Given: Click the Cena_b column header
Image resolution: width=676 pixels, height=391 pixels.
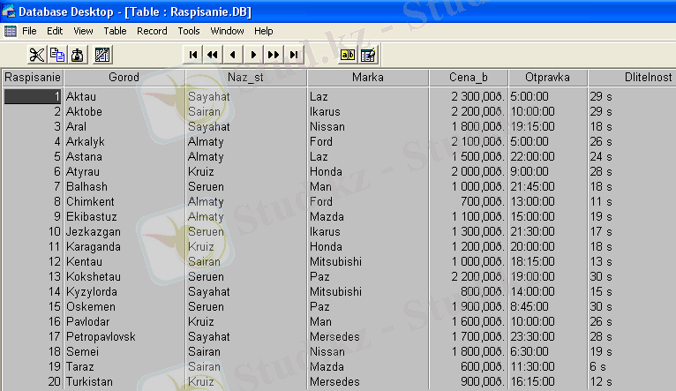Looking at the screenshot, I should (469, 78).
